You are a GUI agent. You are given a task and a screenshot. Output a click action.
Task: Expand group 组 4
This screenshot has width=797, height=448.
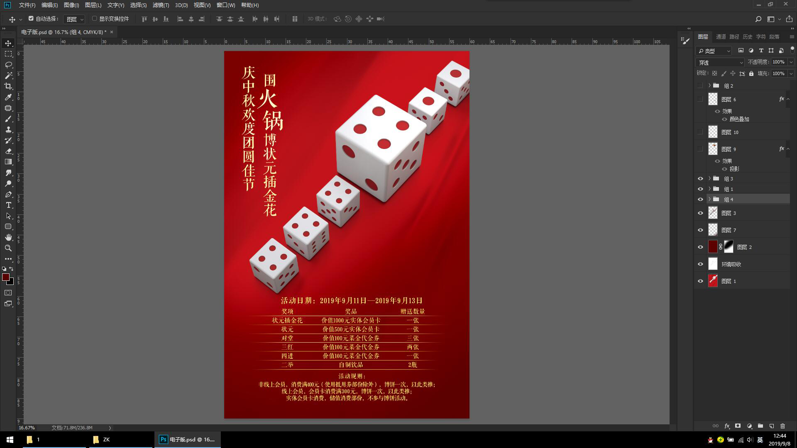(x=709, y=199)
